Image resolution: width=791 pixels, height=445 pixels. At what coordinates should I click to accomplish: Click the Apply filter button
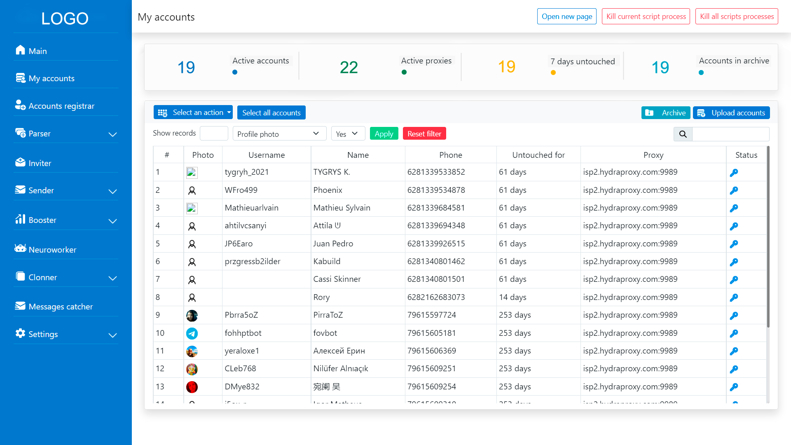coord(384,133)
